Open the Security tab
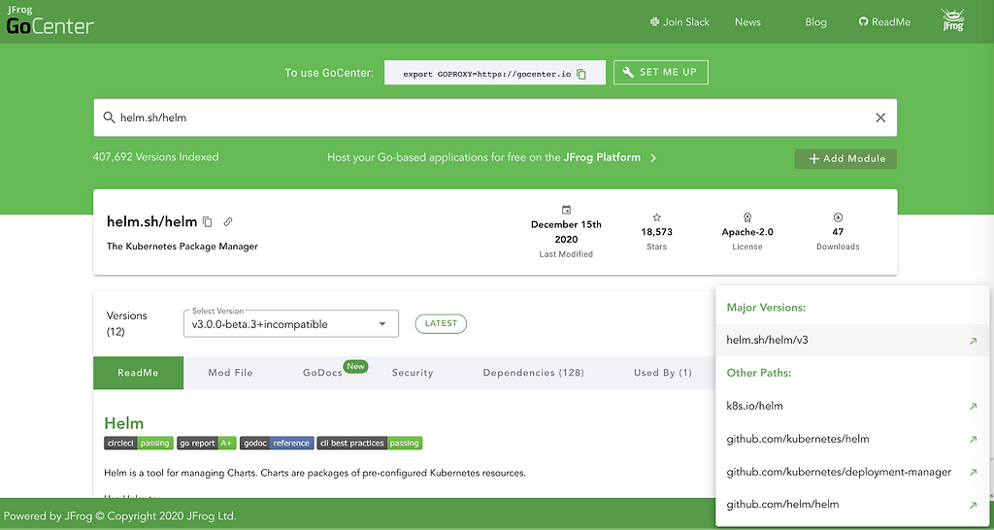 tap(413, 373)
